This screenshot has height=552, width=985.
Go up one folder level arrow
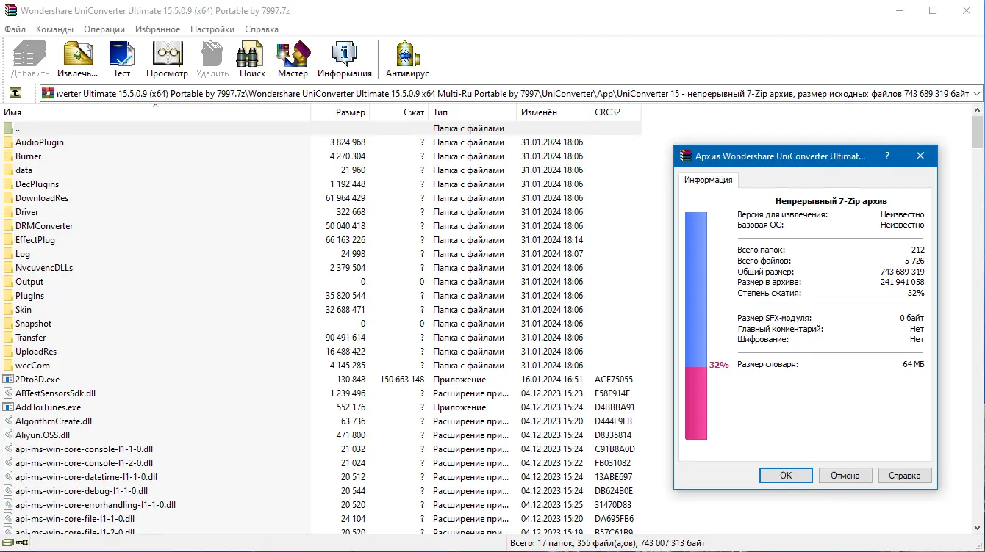15,93
